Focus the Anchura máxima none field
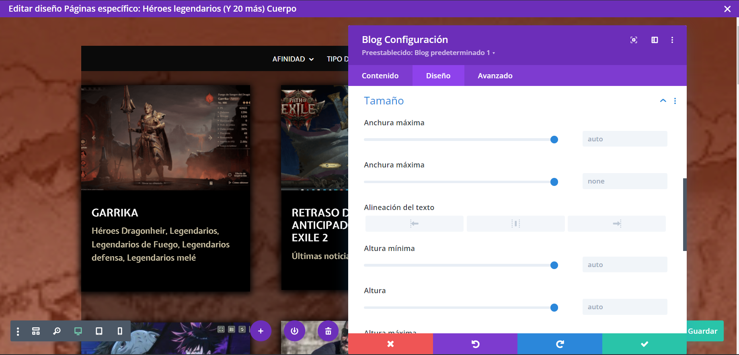Image resolution: width=739 pixels, height=355 pixels. pyautogui.click(x=625, y=181)
